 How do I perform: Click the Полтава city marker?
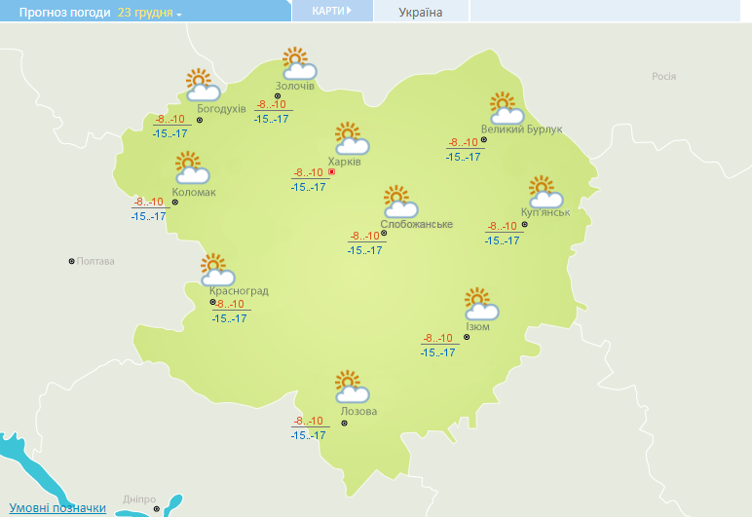[71, 261]
